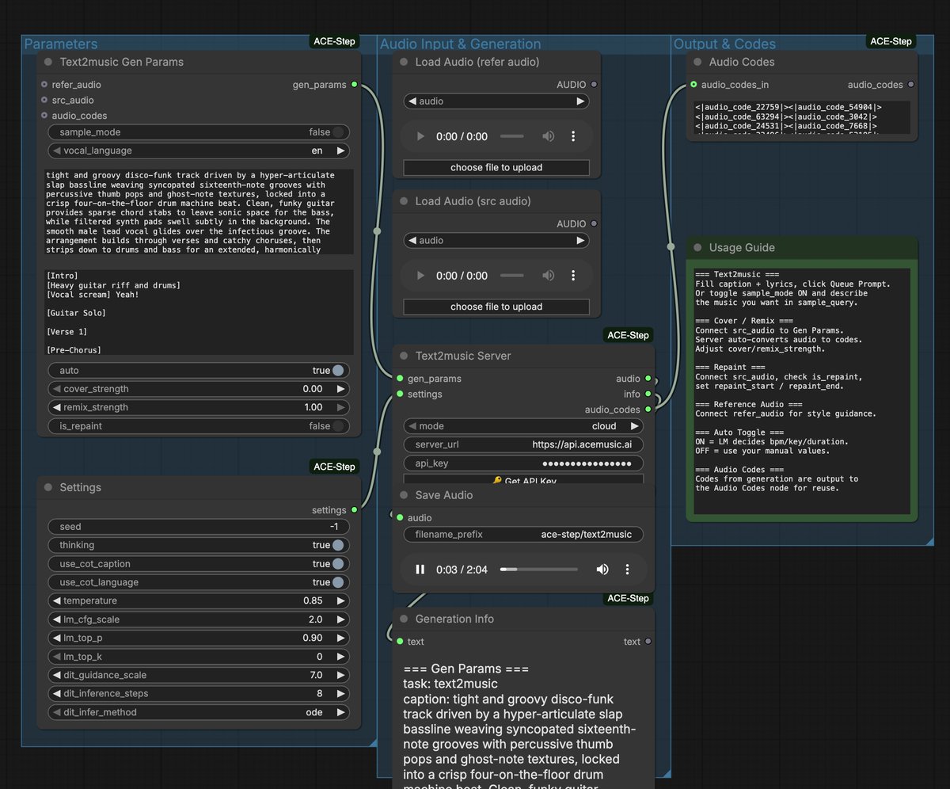Edit the filename_prefix field

(523, 535)
